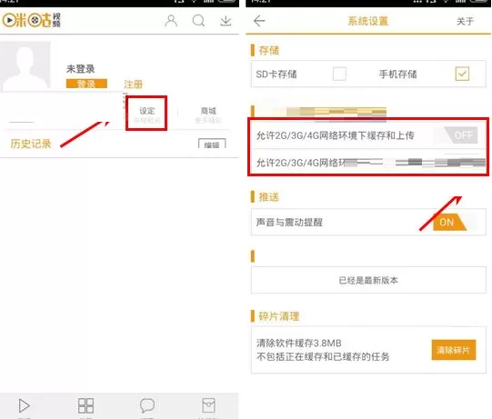This screenshot has height=419, width=492.
Task: Tap the chat bubble icon in bottom bar
Action: [147, 405]
